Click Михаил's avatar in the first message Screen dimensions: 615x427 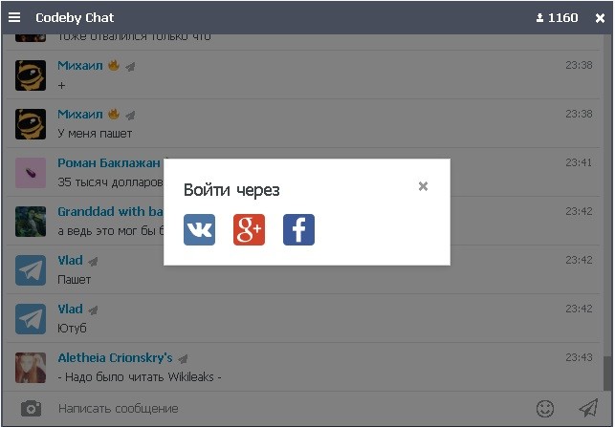coord(31,75)
